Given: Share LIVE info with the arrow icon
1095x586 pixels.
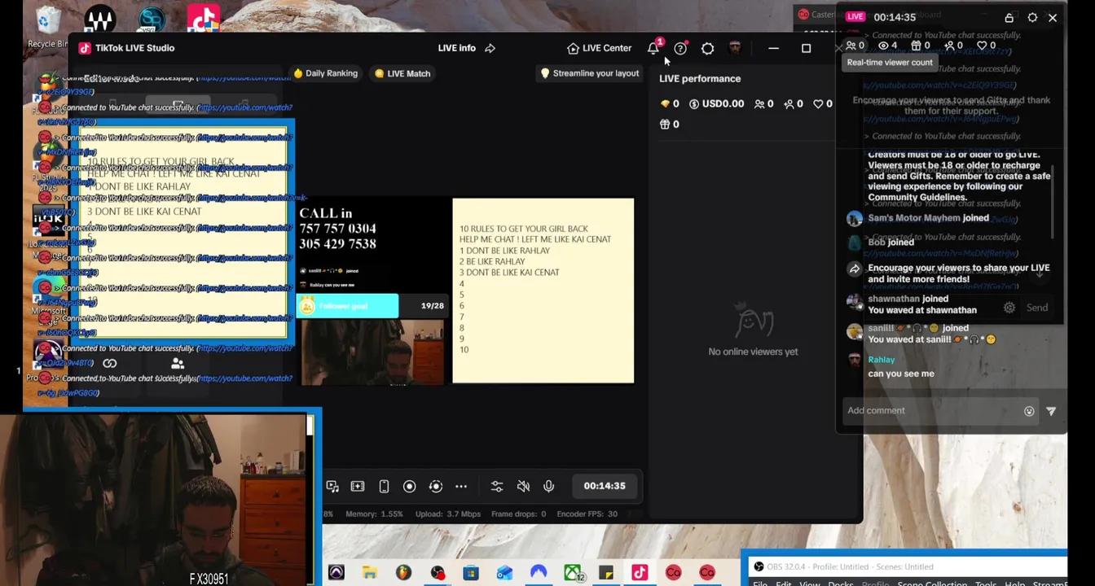Looking at the screenshot, I should (x=490, y=48).
